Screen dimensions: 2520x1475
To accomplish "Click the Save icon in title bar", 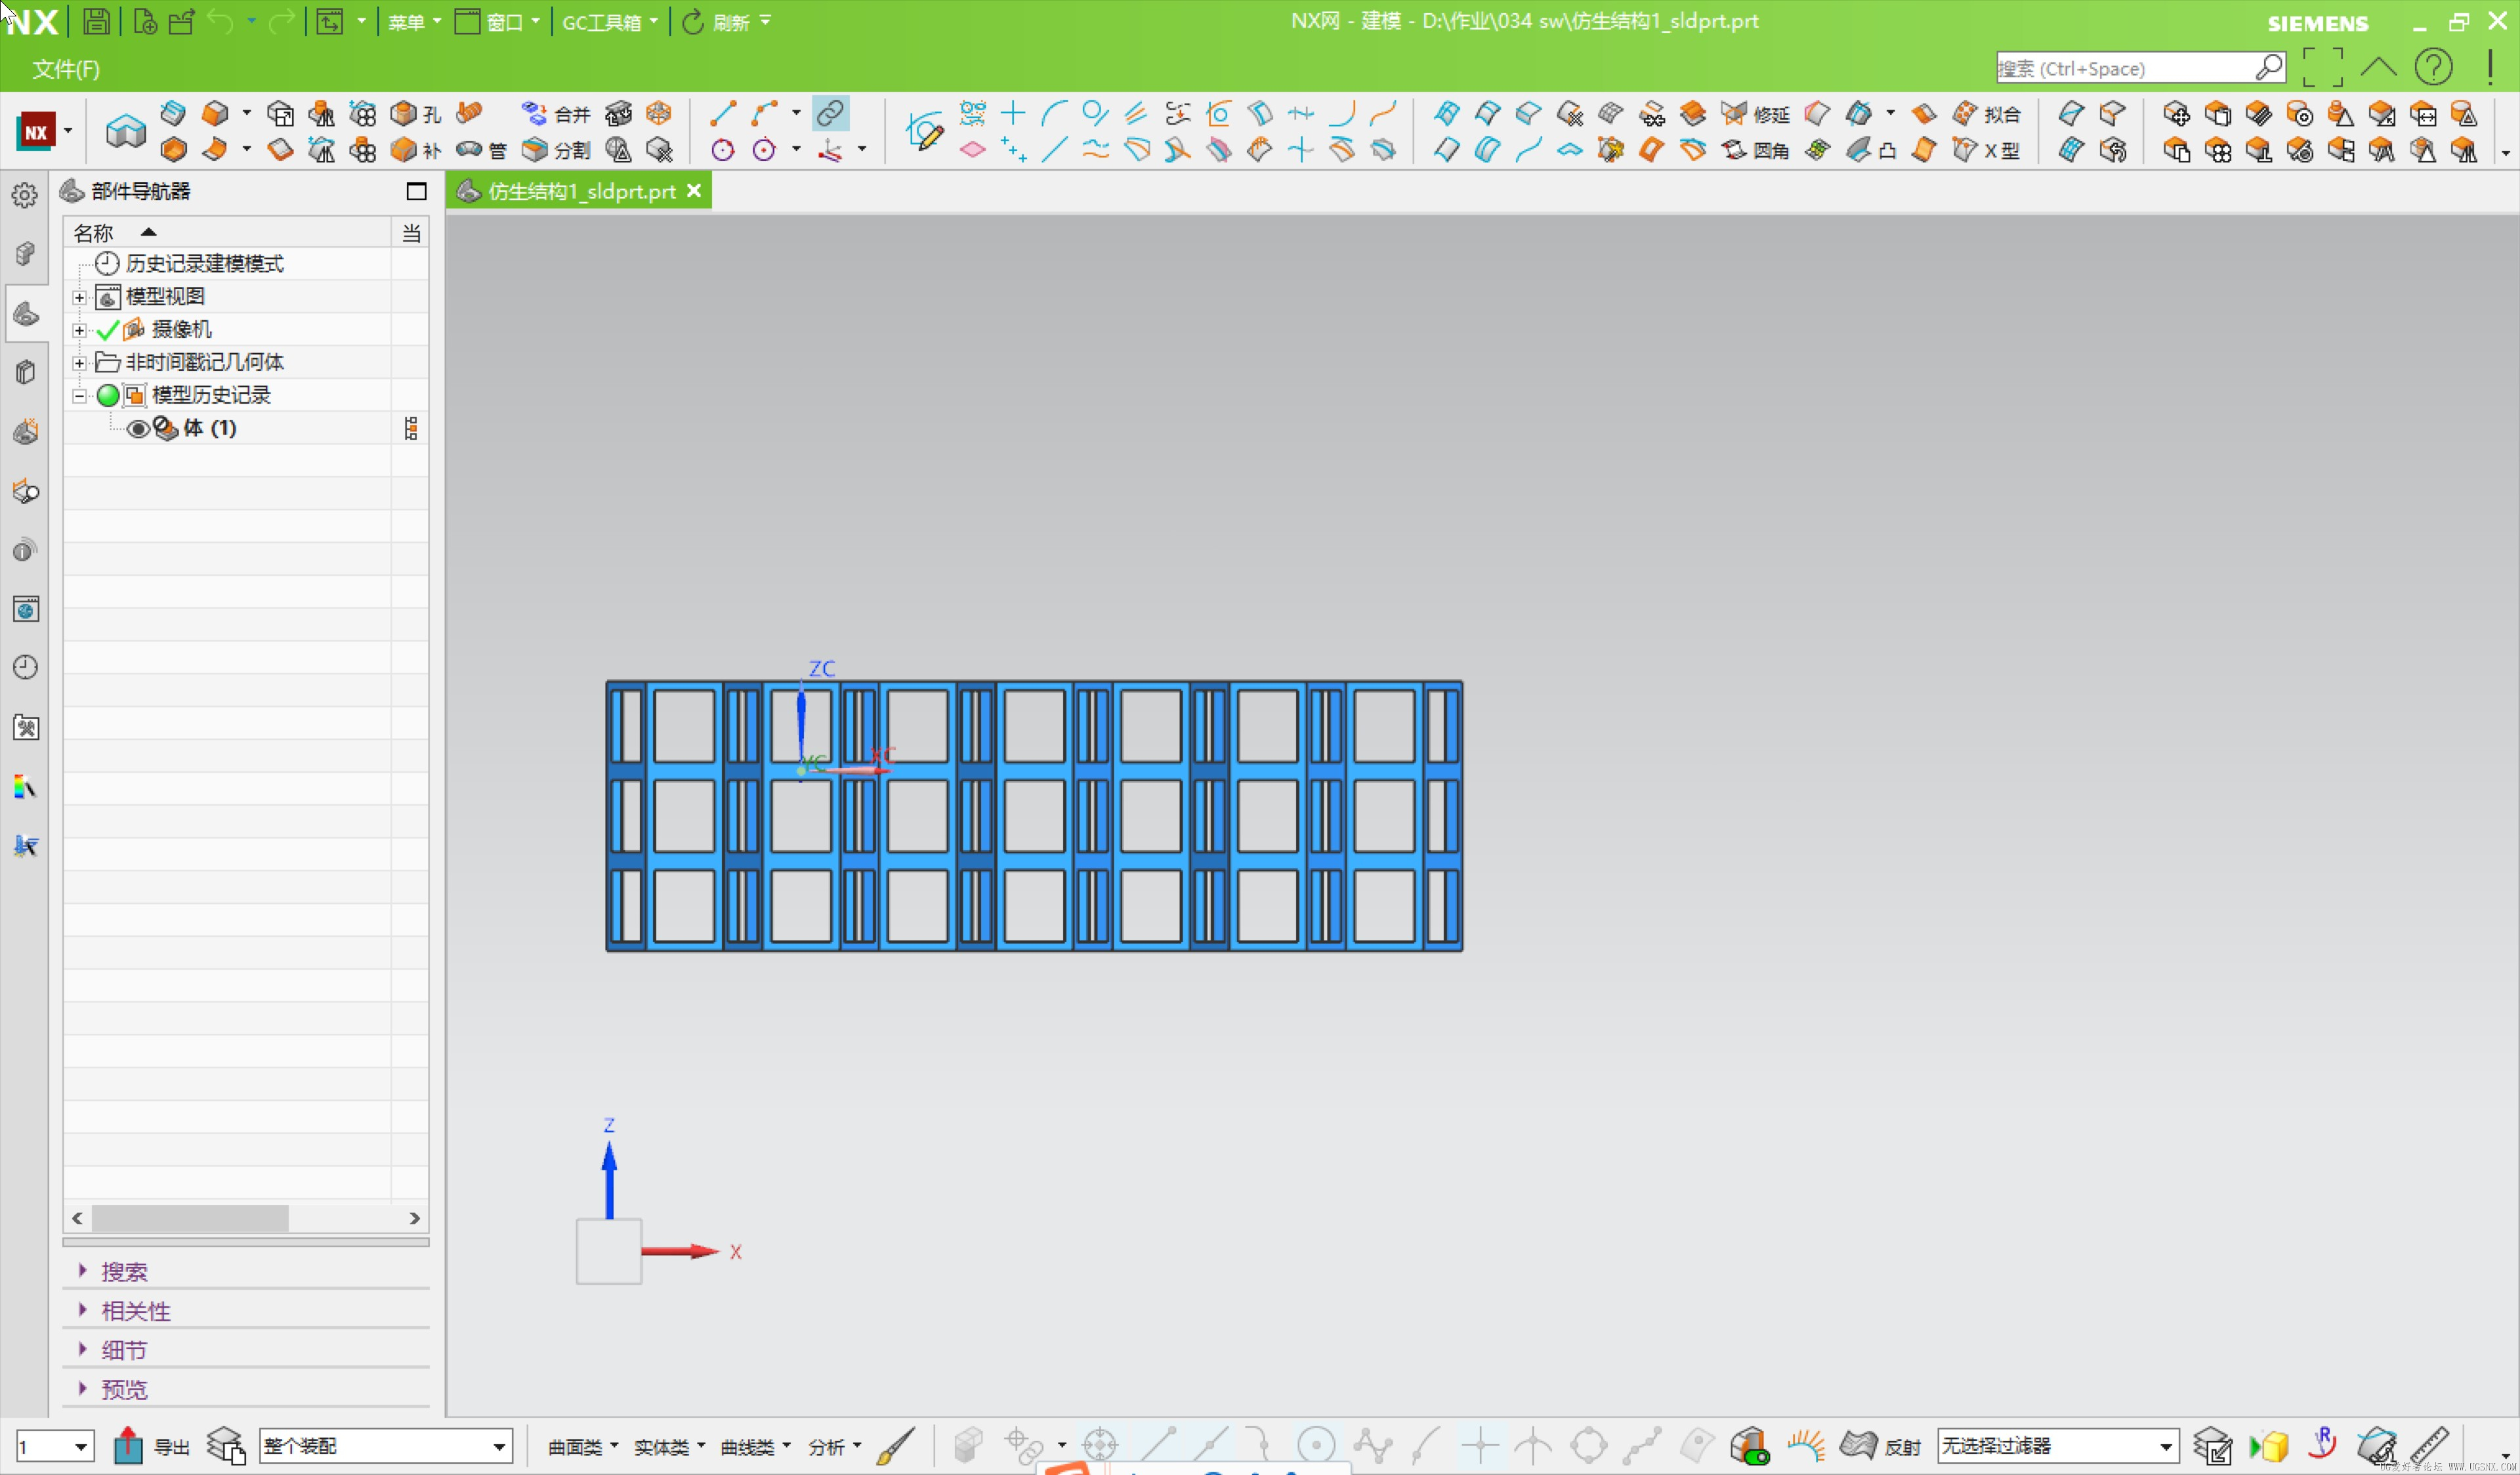I will pos(96,21).
